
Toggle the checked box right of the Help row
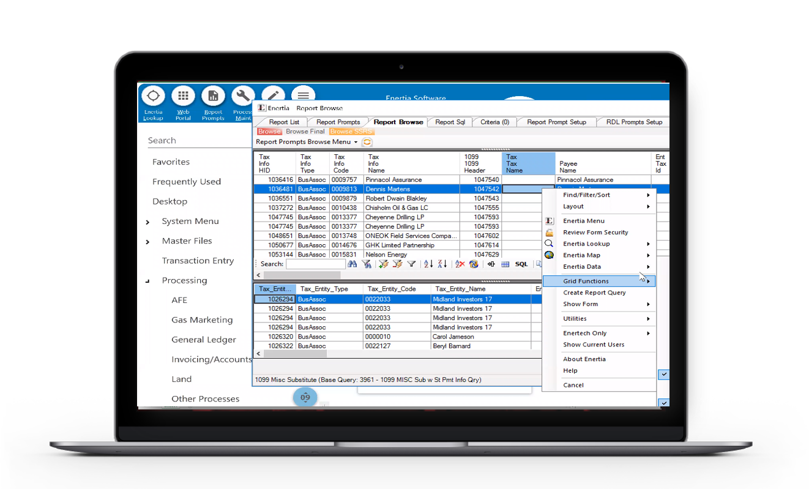tap(665, 374)
